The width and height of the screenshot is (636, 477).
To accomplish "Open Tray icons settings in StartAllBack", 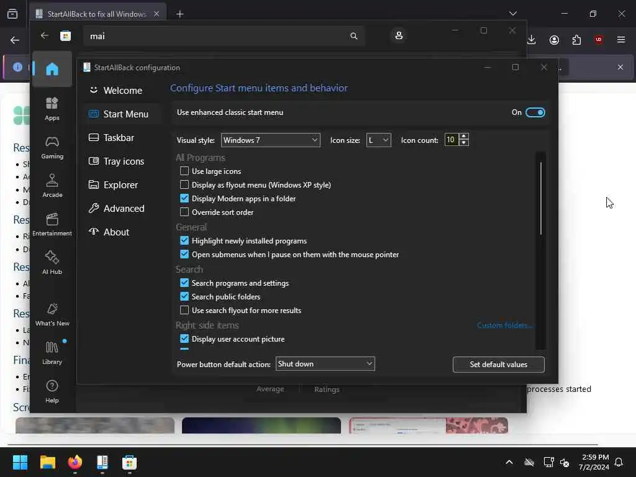I will [x=122, y=161].
